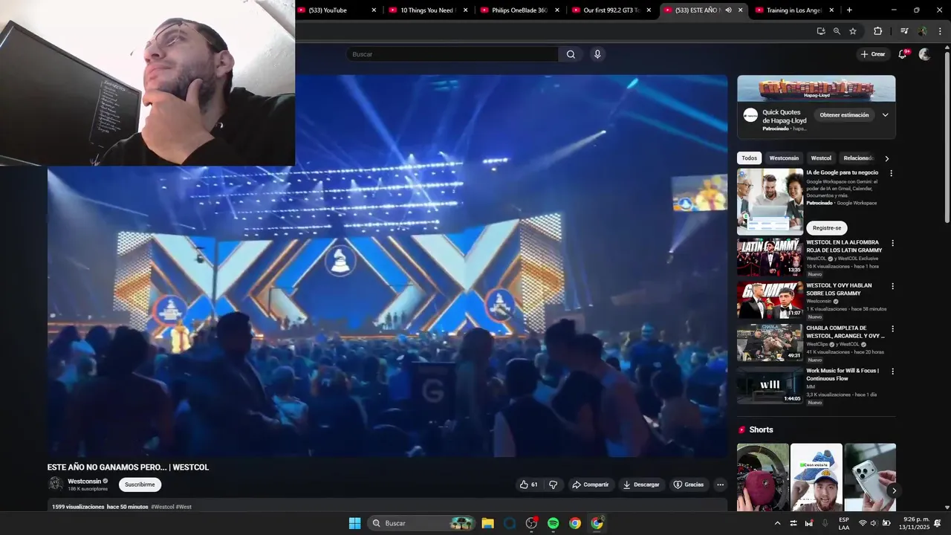Open the YouTube account avatar menu
Screen dimensions: 951x535
click(x=924, y=54)
